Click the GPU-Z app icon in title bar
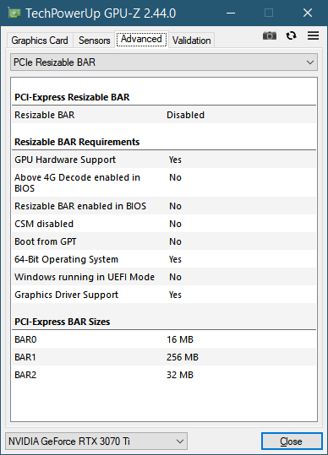This screenshot has height=455, width=328. (14, 13)
